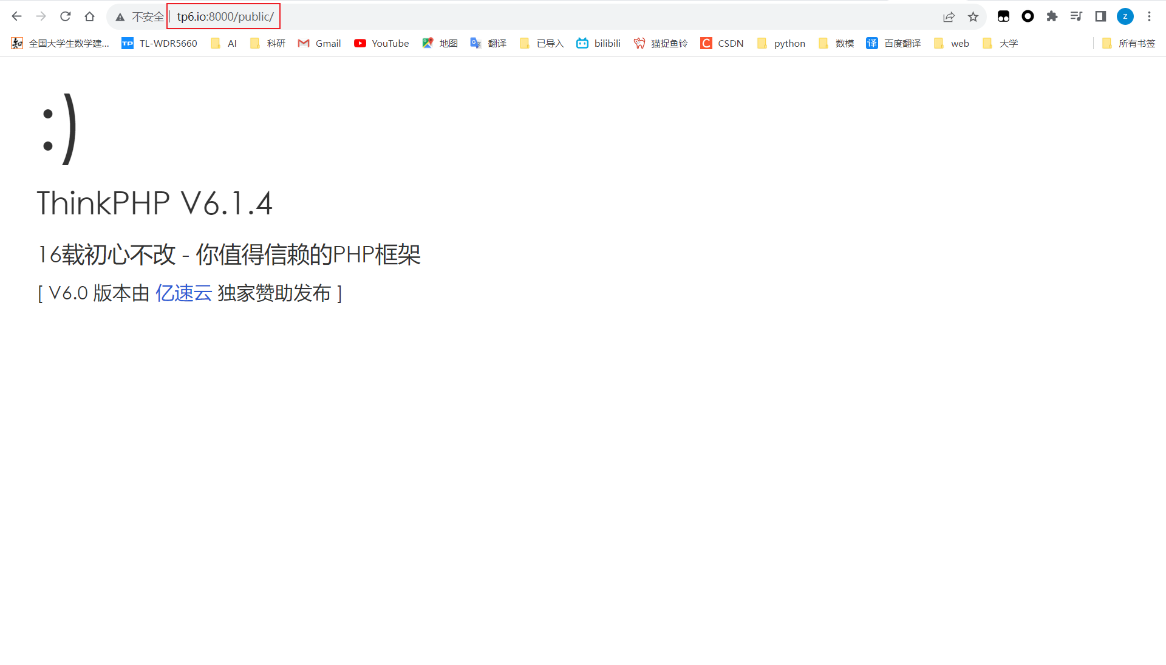The width and height of the screenshot is (1166, 665).
Task: Click the browser back arrow
Action: tap(16, 16)
